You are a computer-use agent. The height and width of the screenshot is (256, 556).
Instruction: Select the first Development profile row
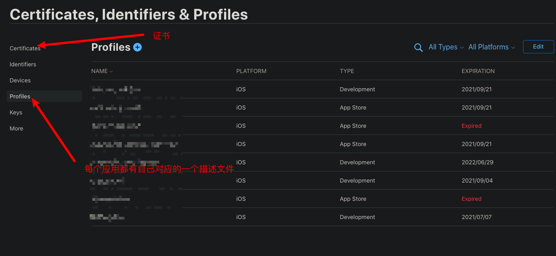coord(323,89)
